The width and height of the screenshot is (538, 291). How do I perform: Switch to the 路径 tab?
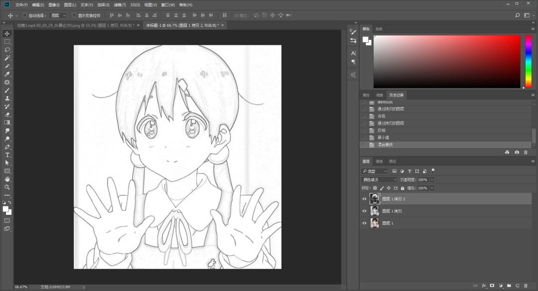click(x=393, y=162)
